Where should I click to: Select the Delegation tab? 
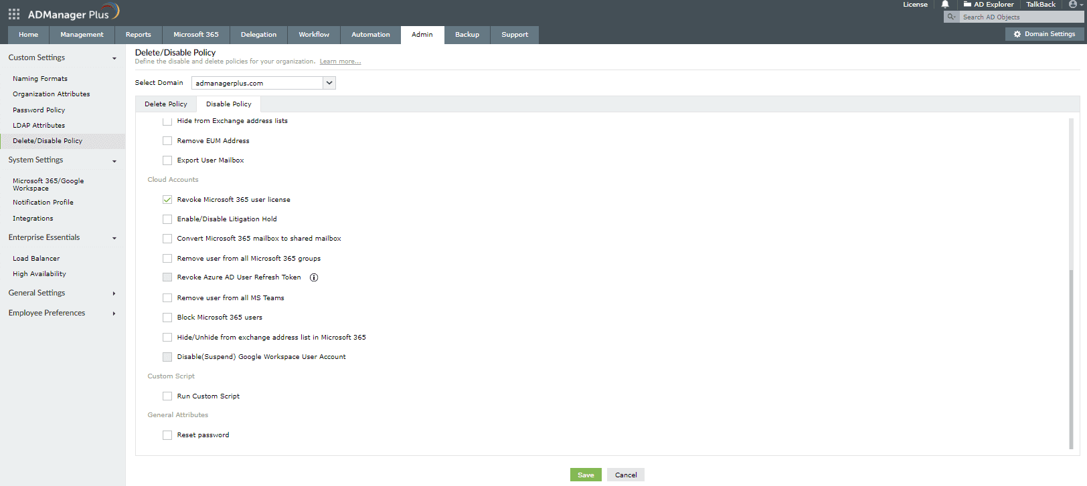pyautogui.click(x=259, y=35)
